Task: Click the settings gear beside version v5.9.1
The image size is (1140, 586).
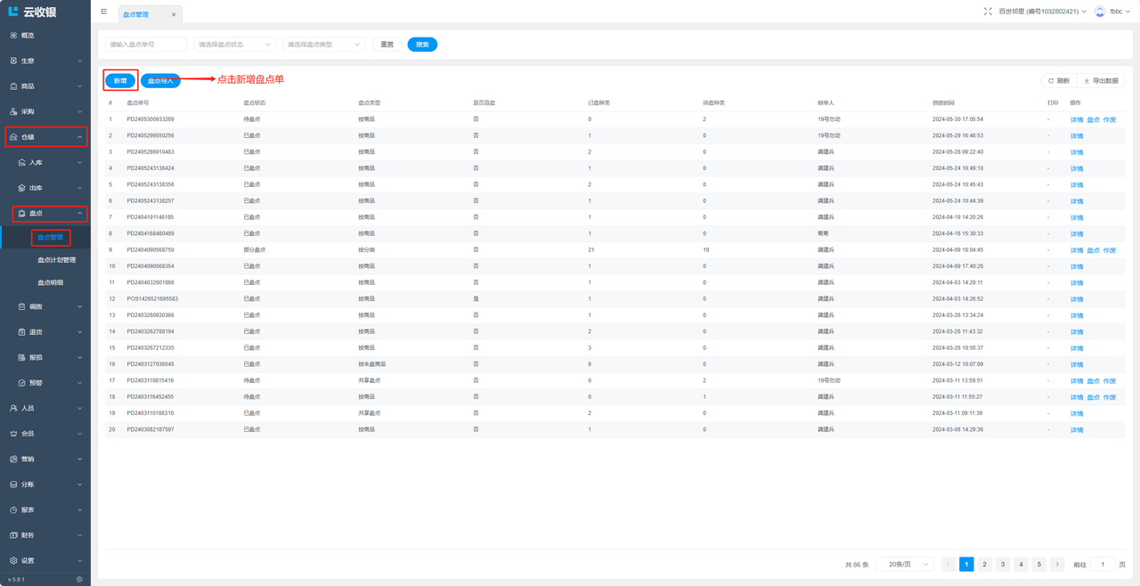Action: [x=79, y=579]
